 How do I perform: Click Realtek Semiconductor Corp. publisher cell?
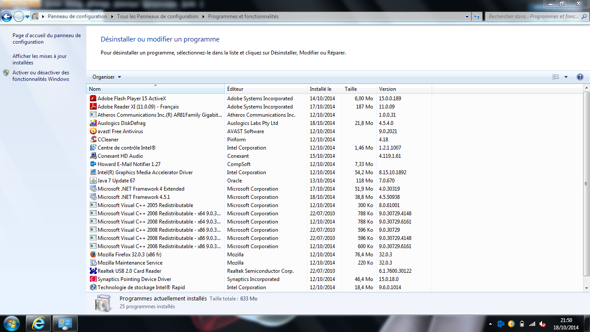(x=260, y=271)
